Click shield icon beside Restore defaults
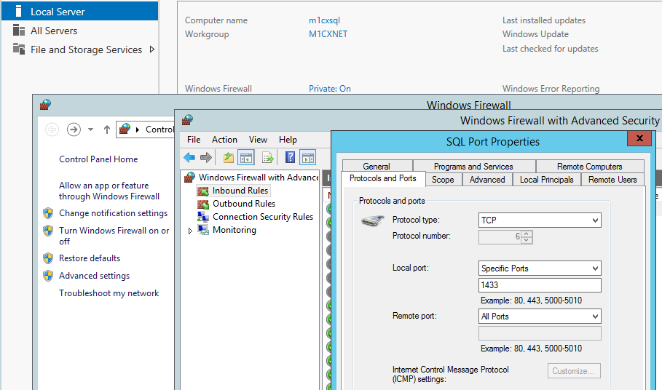The width and height of the screenshot is (662, 390). tap(48, 258)
